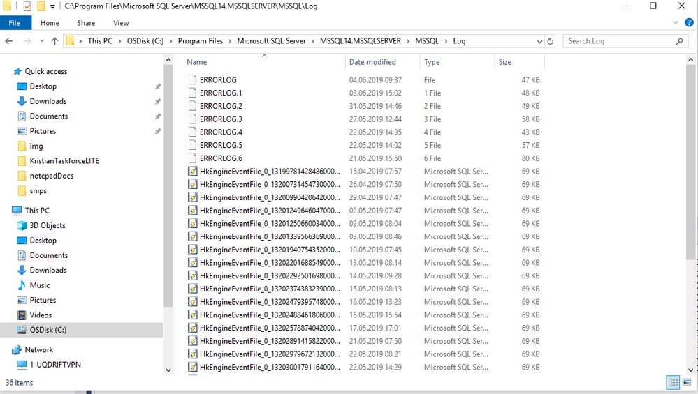
Task: Open chevron after This PC in breadcrumb
Action: pos(119,41)
